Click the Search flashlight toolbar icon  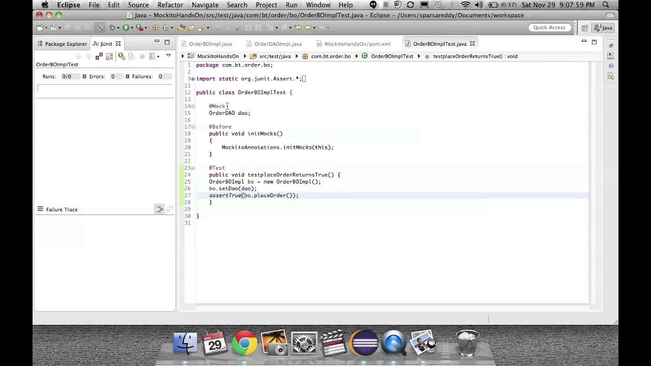[x=201, y=27]
